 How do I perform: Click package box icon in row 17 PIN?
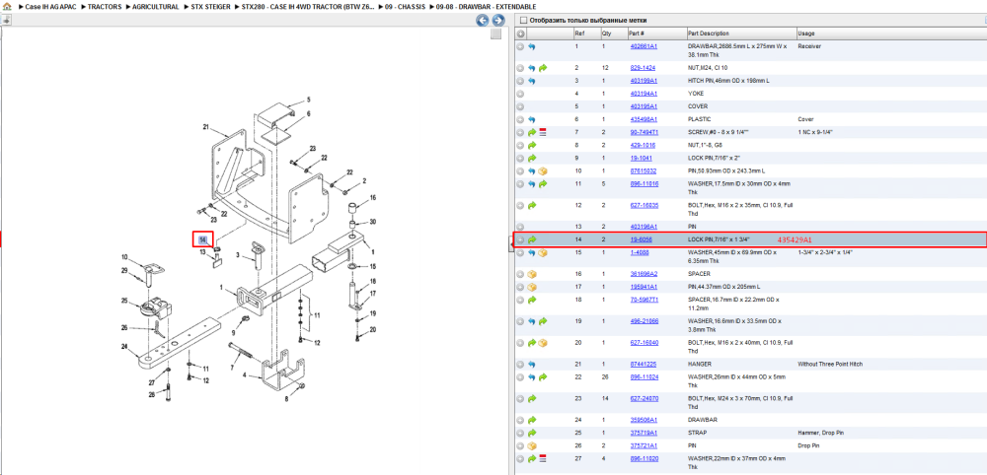tap(532, 287)
